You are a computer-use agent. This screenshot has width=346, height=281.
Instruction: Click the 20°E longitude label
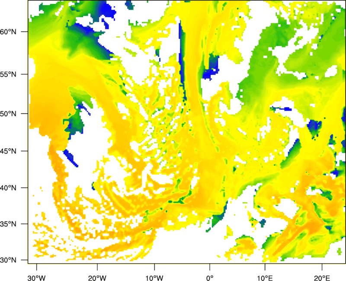point(322,278)
